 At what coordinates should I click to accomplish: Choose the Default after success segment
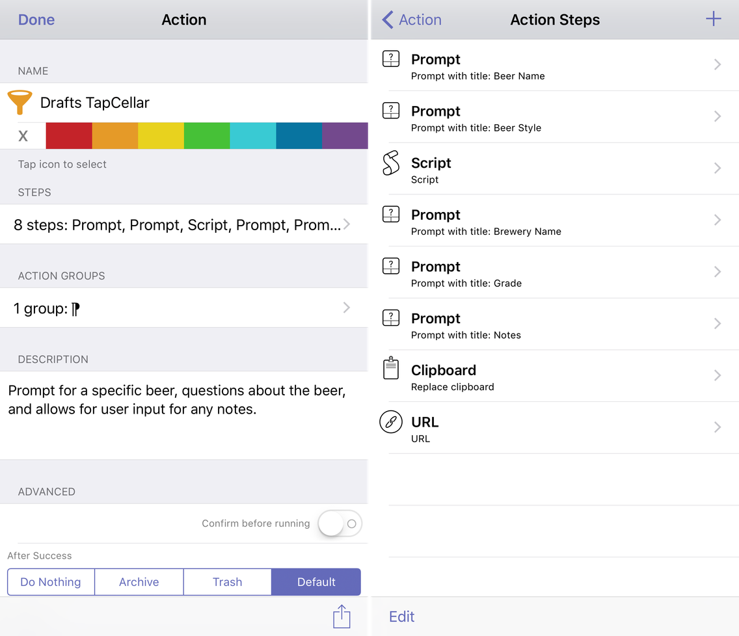[316, 582]
